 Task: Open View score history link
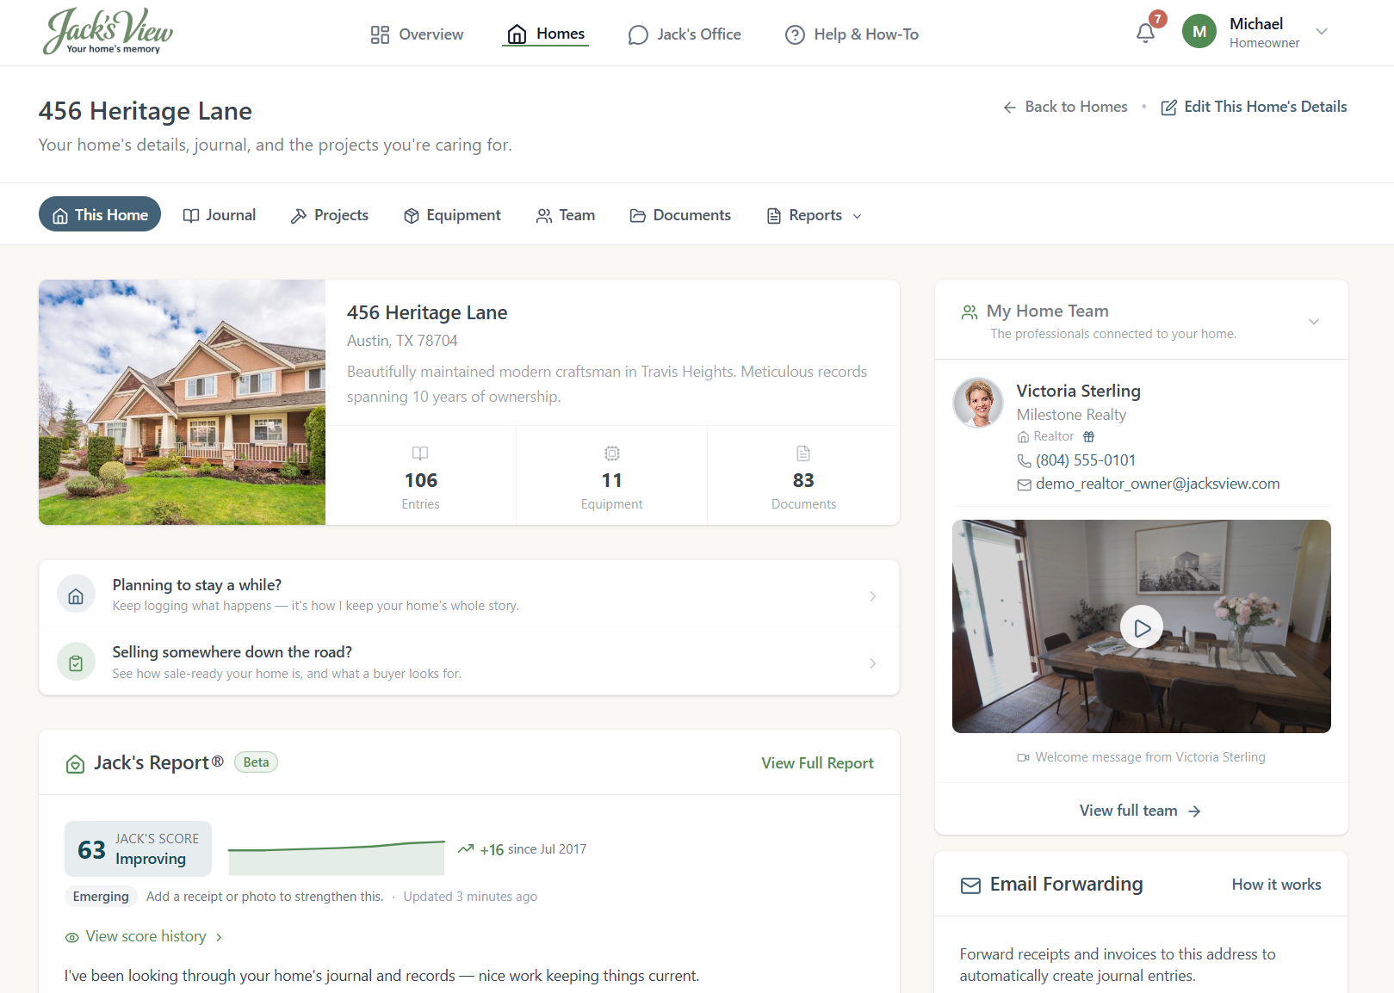(x=146, y=936)
